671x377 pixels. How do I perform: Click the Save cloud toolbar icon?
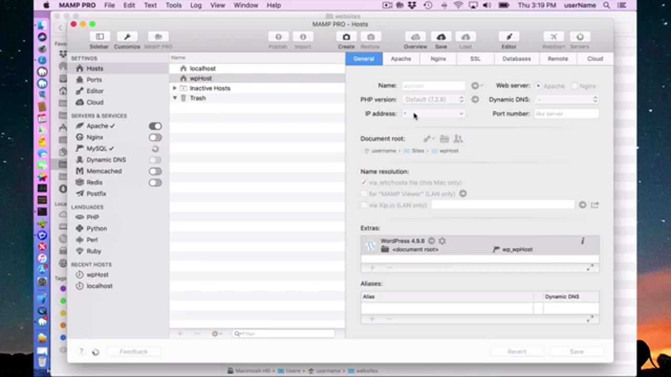tap(441, 37)
